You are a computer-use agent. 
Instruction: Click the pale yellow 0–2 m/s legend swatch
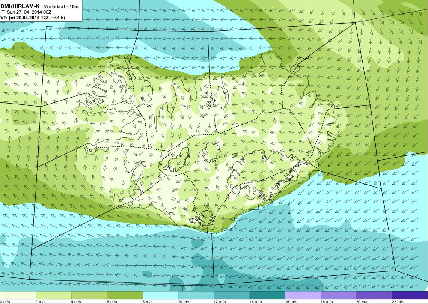[18, 295]
